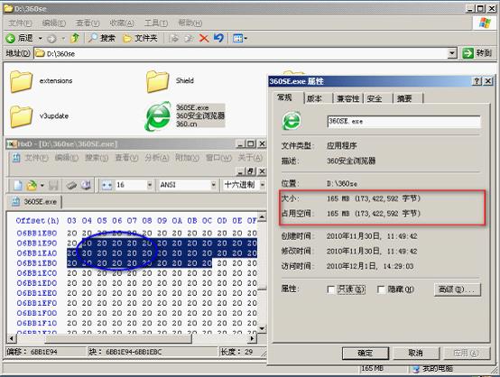
Task: Select the 360SE.exe file icon
Action: pos(158,116)
